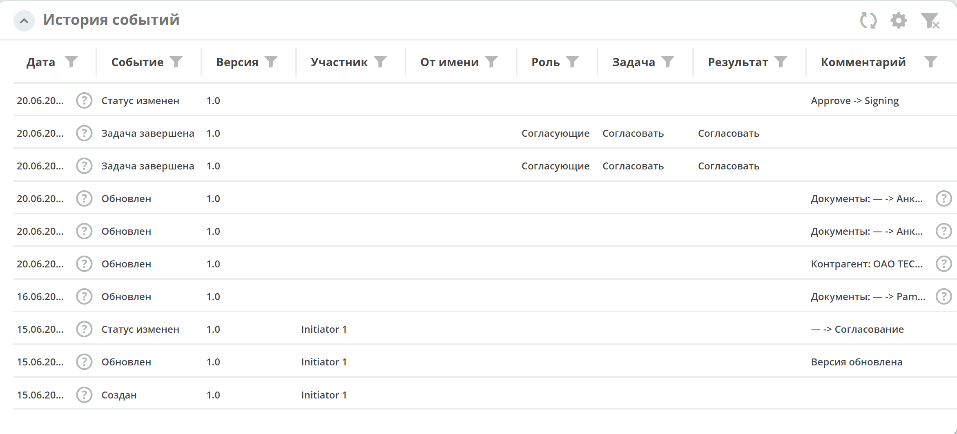Click the date info icon in the 16.06.20... row

84,296
